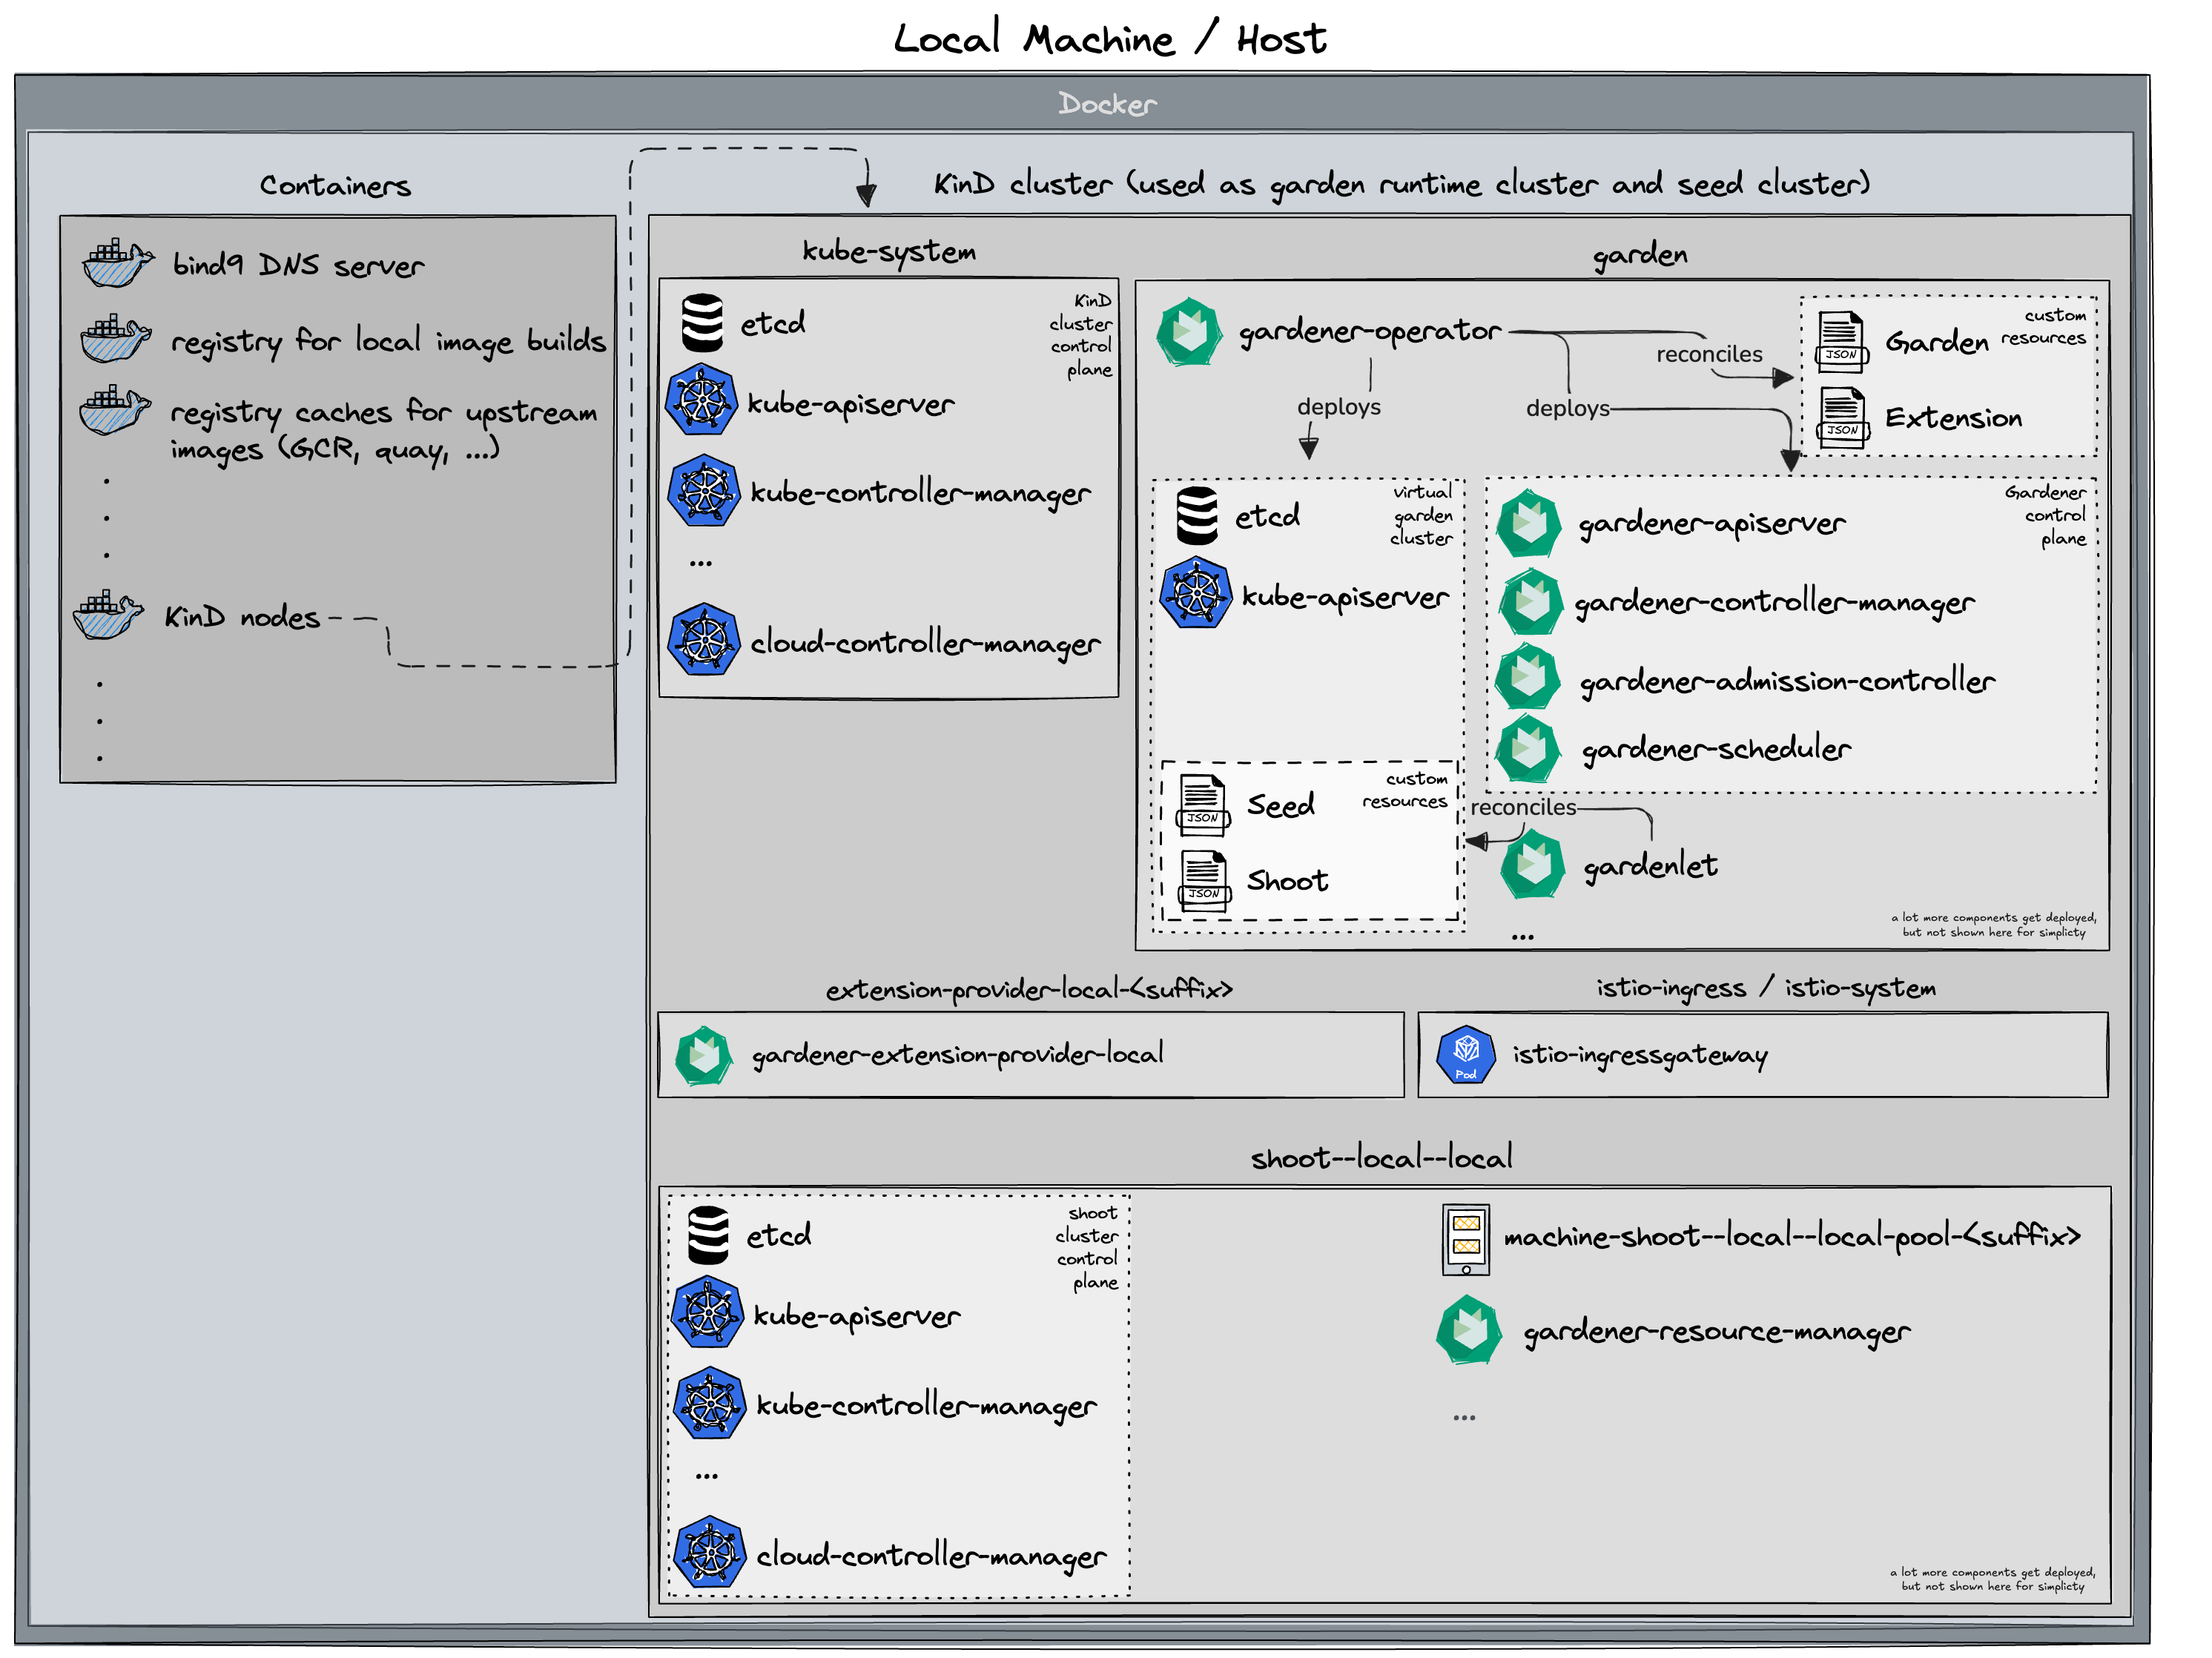Select the Docker whale icon beside KinD nodes
This screenshot has width=2212, height=1658.
coord(108,615)
